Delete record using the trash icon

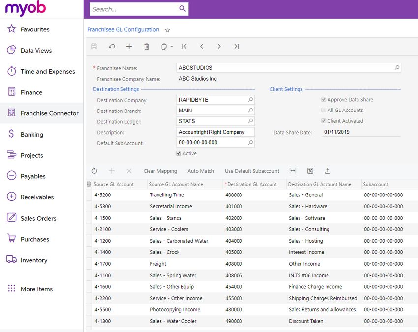[147, 47]
